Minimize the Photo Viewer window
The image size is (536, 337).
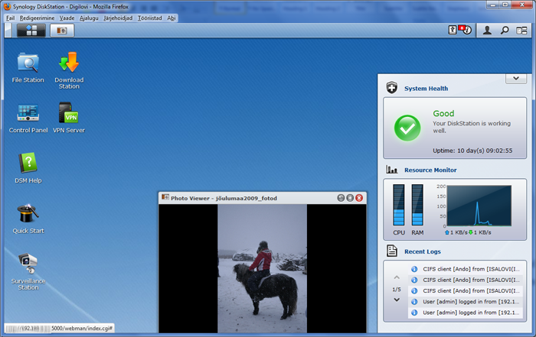point(341,198)
